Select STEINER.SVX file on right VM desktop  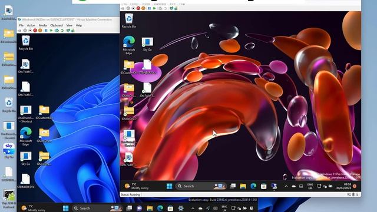[147, 67]
